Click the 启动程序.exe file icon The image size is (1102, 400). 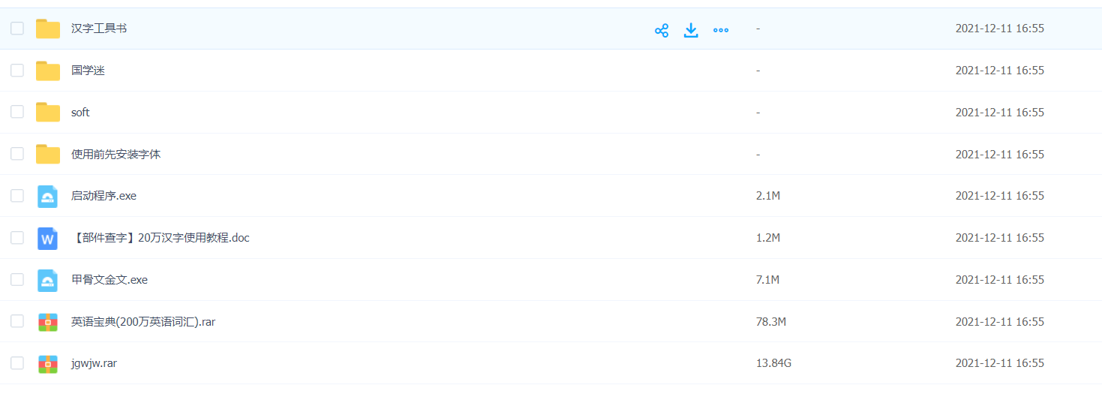(x=48, y=197)
